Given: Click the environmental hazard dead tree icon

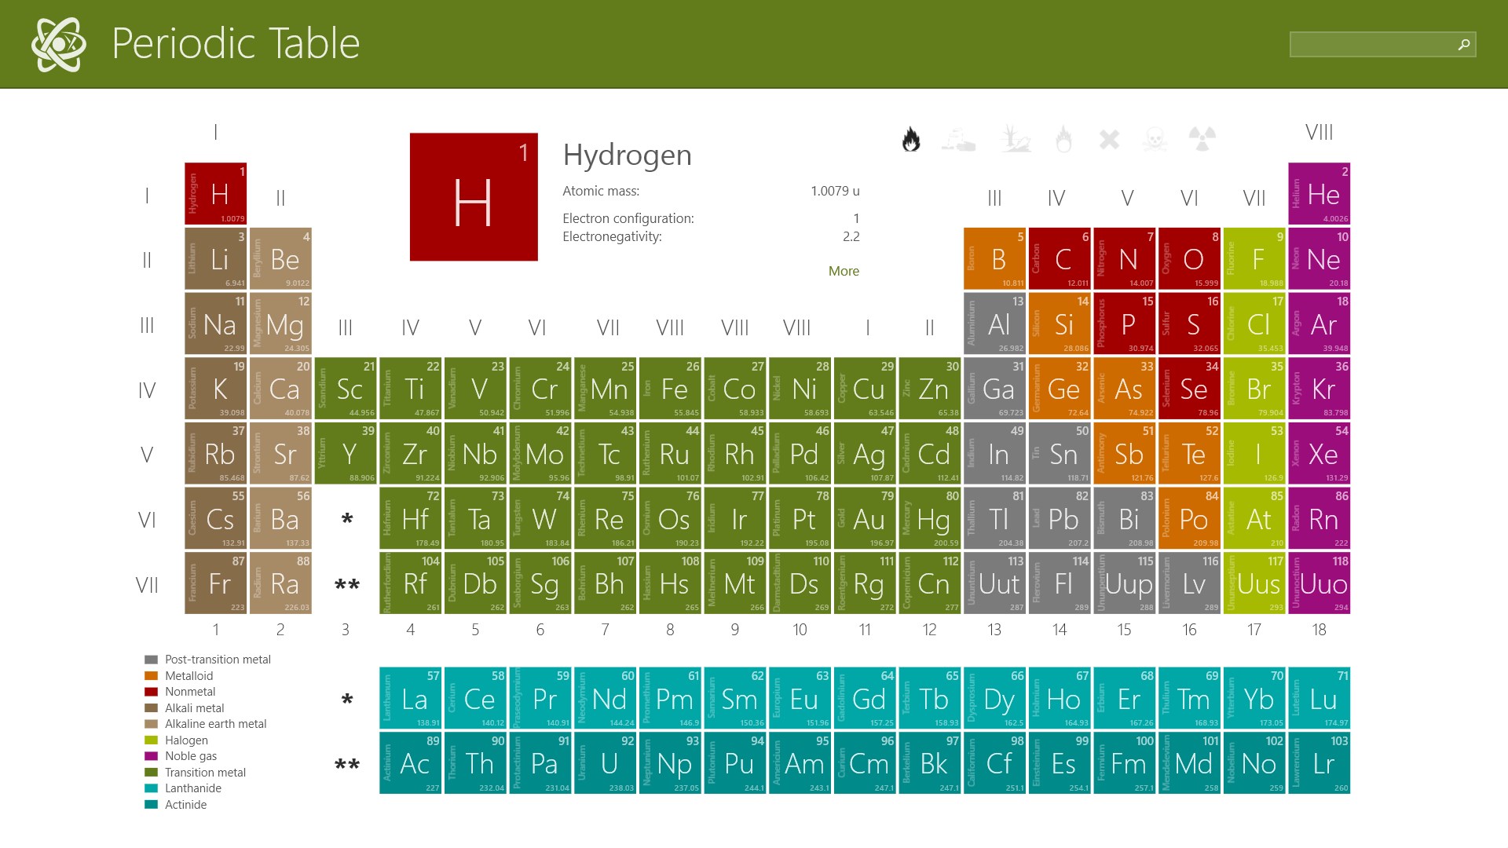Looking at the screenshot, I should [1016, 140].
